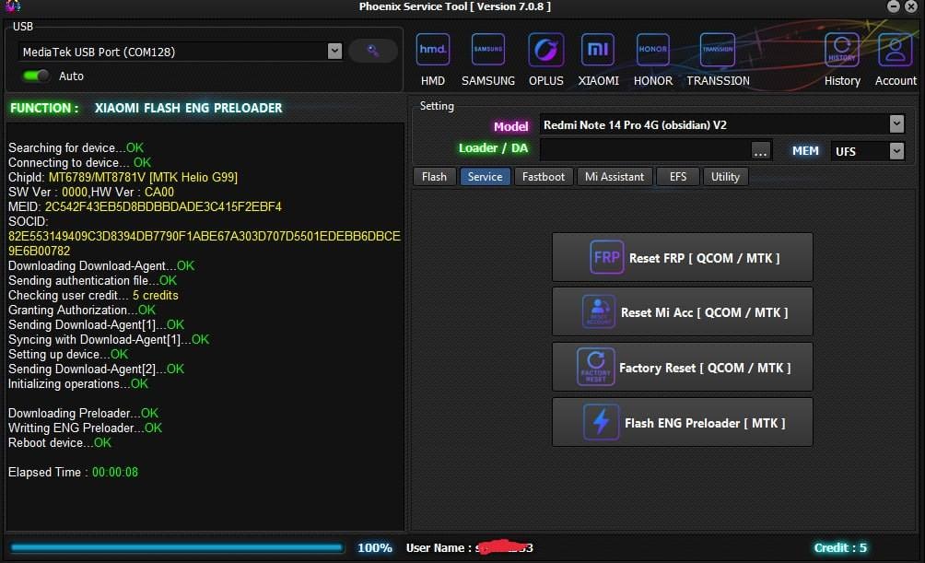Click Flash ENG Preloader [ MTK ] button
This screenshot has width=925, height=563.
tap(682, 422)
